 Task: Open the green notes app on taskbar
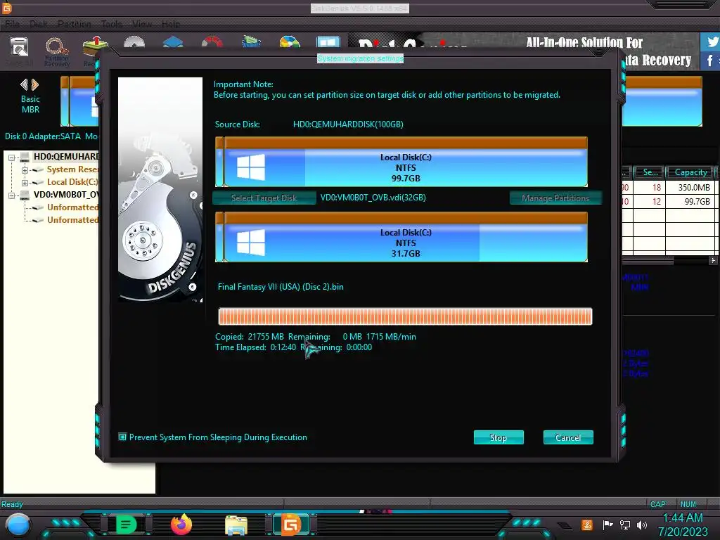coord(127,525)
